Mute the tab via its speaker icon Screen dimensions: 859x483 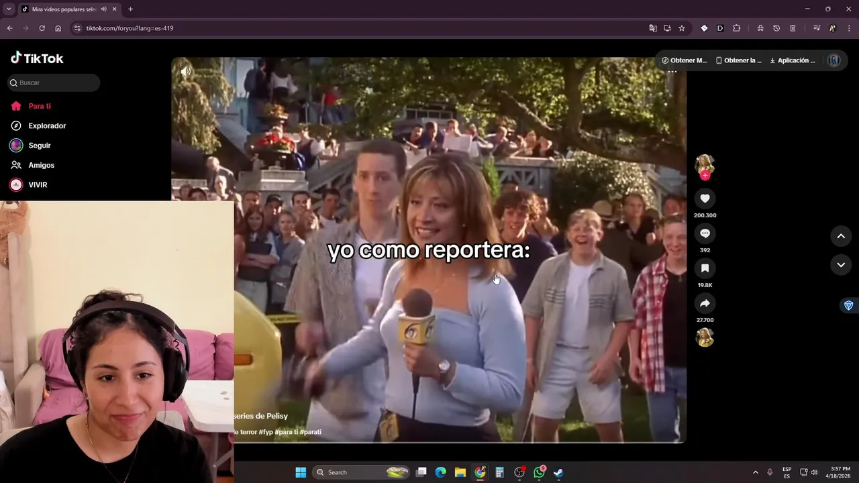point(103,9)
